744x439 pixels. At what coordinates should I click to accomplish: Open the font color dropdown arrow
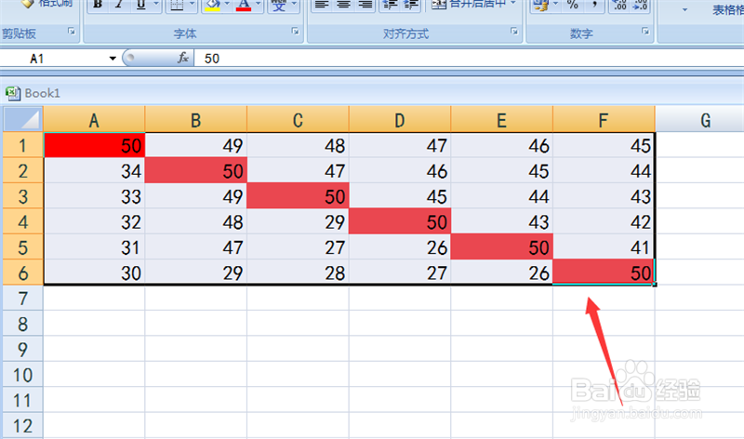click(x=258, y=6)
